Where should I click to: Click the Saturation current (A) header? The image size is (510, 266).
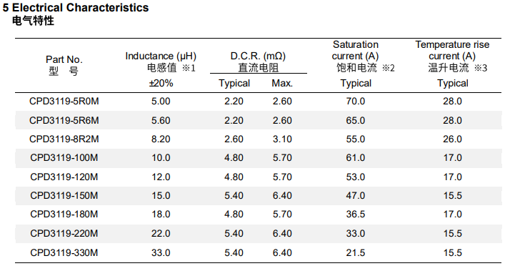[356, 50]
